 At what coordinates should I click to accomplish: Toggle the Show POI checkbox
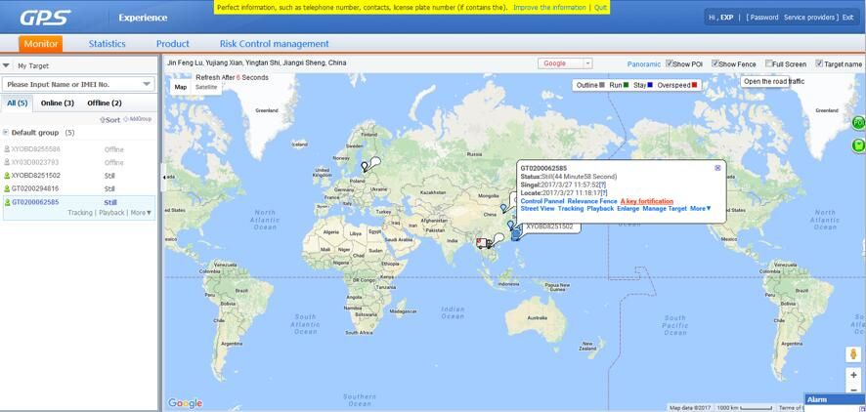[670, 63]
